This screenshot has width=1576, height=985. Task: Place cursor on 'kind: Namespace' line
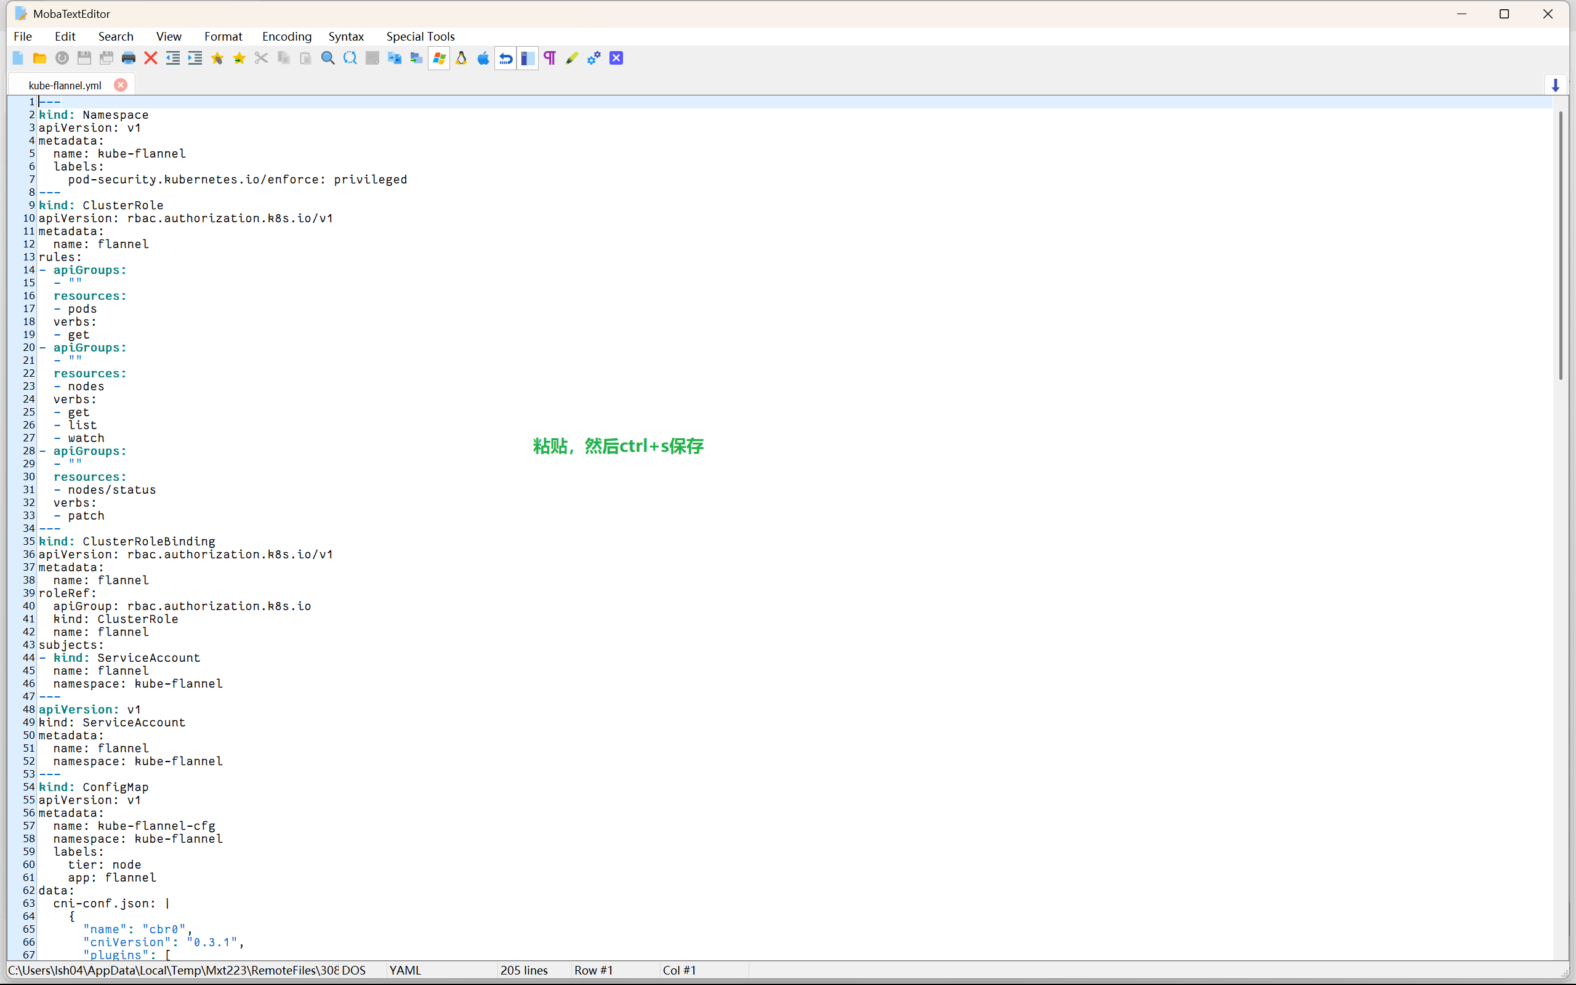[x=94, y=115]
